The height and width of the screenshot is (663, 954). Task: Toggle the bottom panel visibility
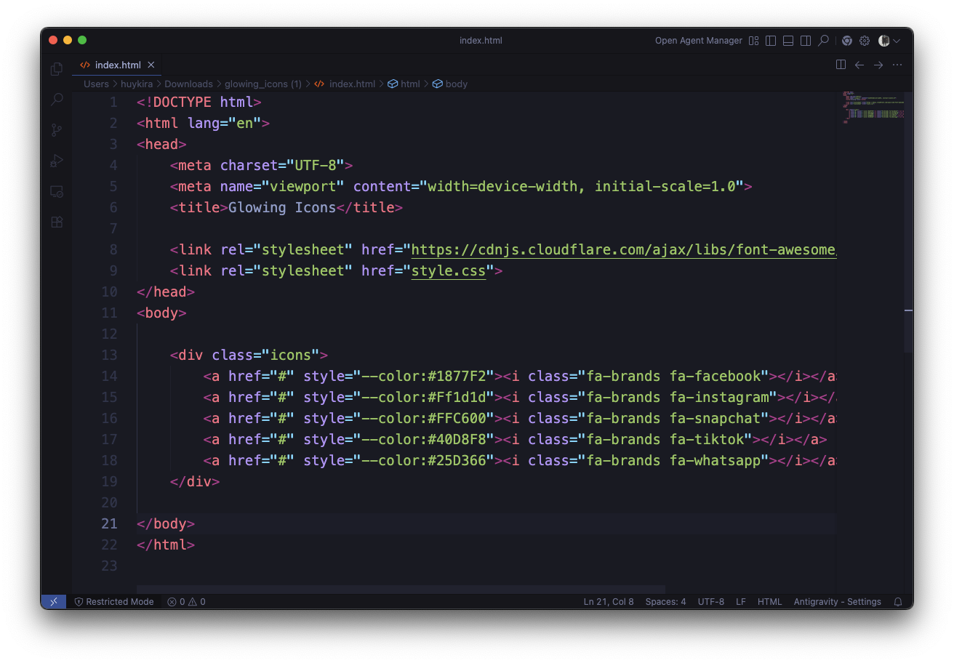788,41
